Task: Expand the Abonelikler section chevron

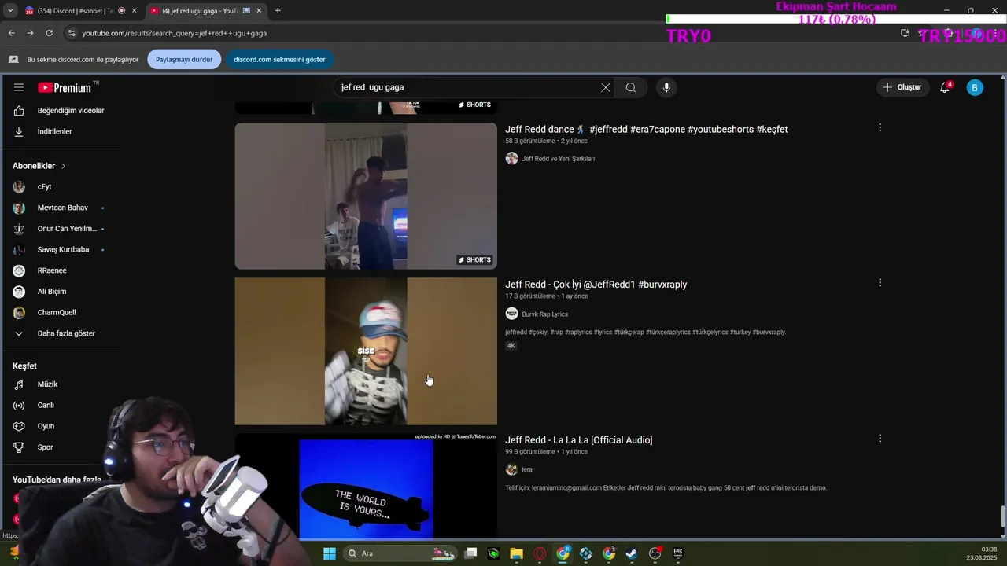Action: tap(63, 166)
